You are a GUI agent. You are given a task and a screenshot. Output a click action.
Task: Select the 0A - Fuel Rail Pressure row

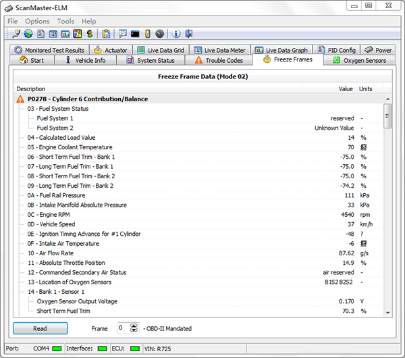(x=198, y=195)
